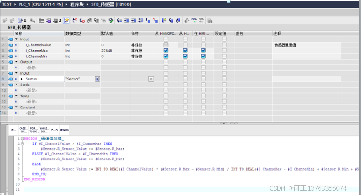Toggle 设定值 checkbox in I_ChannelValue row
361x195 pixels.
pos(224,45)
